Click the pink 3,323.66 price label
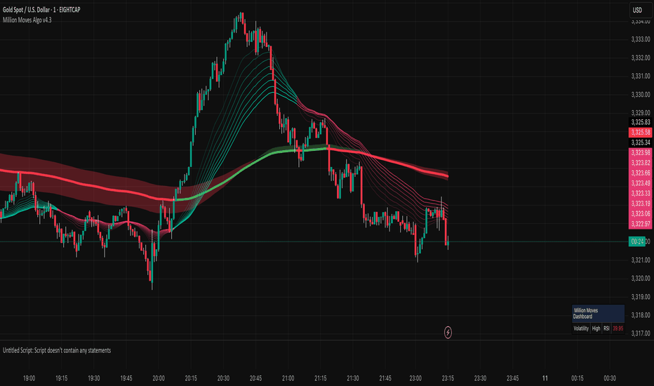654x386 pixels. tap(640, 173)
